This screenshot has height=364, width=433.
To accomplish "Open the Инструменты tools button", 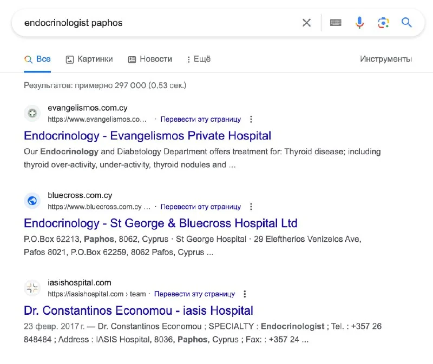I will pyautogui.click(x=386, y=59).
